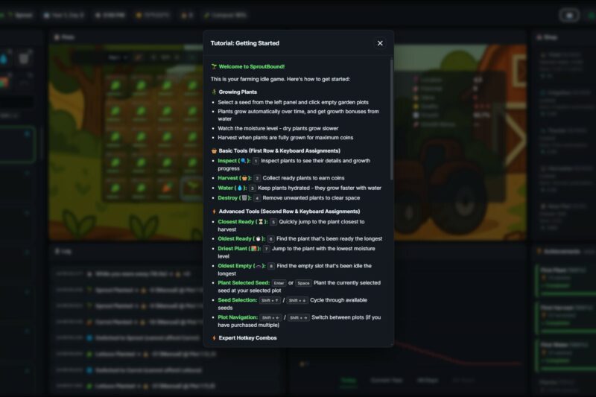Open the plot selector dropdown above the garden
The width and height of the screenshot is (596, 397).
coord(118,57)
